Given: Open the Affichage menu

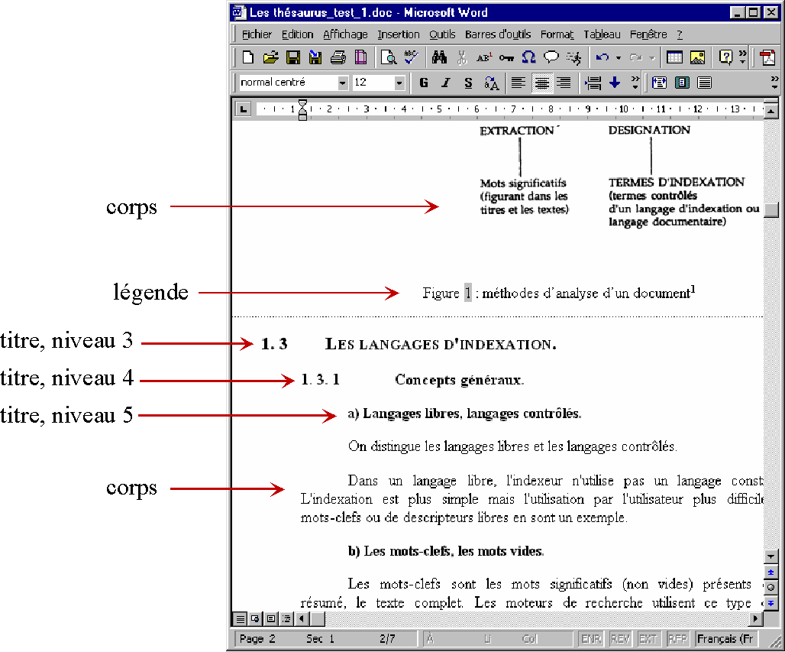Looking at the screenshot, I should click(x=345, y=34).
